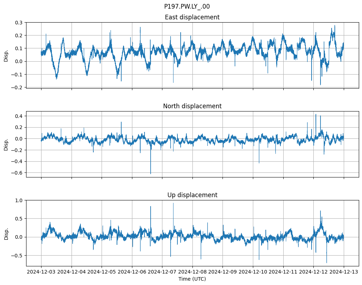Click the 2024-12-10 date tick label
Viewport: 362px width, 285px height.
coord(253,272)
